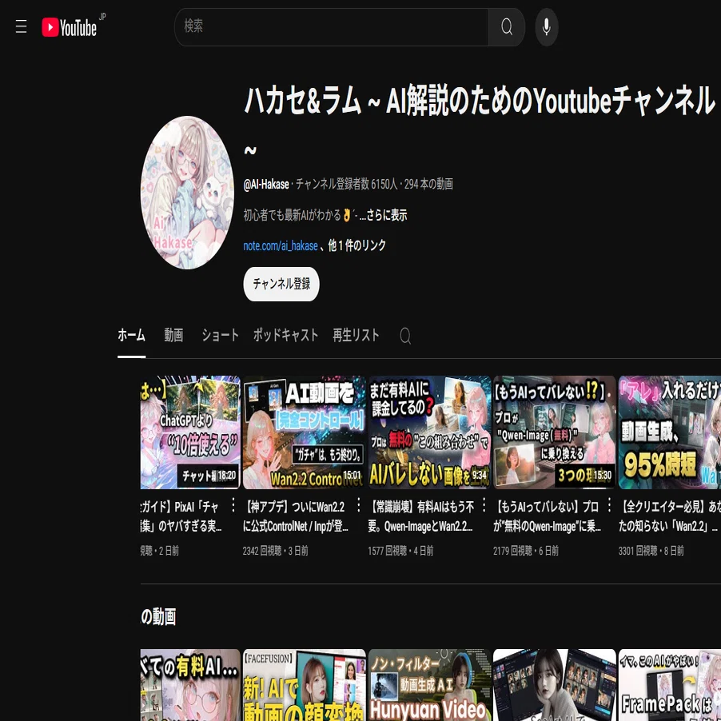Click the 294 本の動画 count
The height and width of the screenshot is (721, 721).
428,185
